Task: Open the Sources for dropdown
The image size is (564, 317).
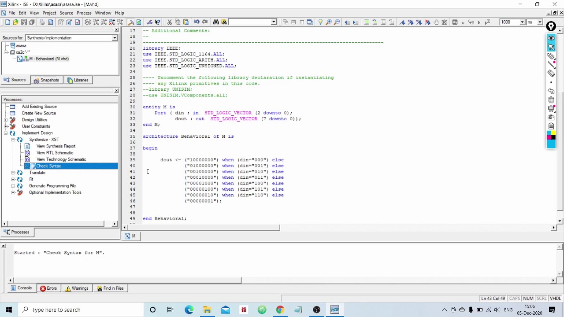Action: click(x=115, y=38)
